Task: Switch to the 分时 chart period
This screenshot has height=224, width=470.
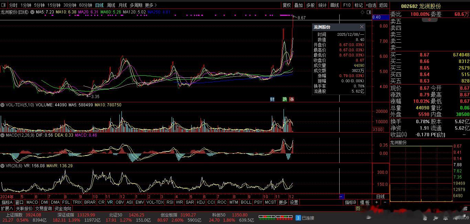Action: tap(13, 5)
